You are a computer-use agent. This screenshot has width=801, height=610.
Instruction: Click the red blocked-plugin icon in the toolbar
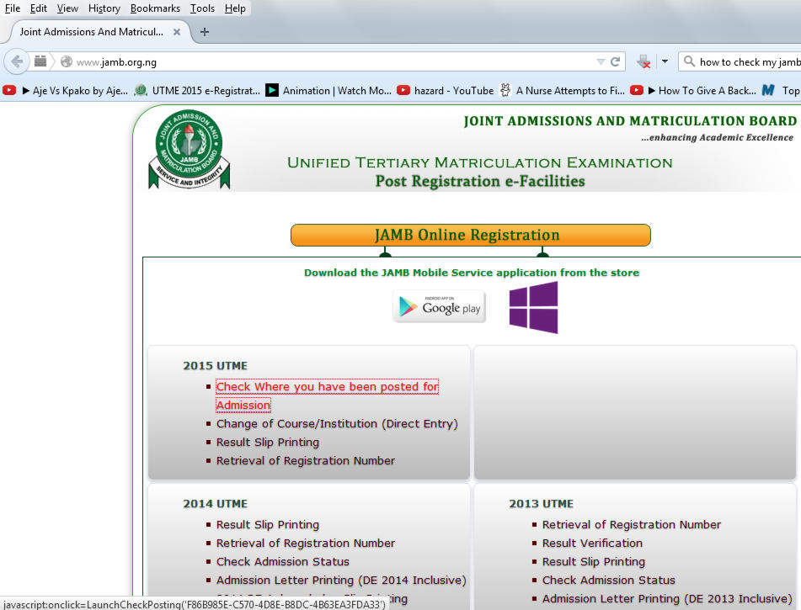(x=644, y=61)
